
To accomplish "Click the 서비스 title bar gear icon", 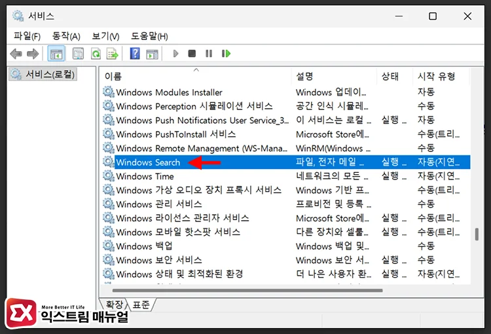I will click(x=18, y=16).
